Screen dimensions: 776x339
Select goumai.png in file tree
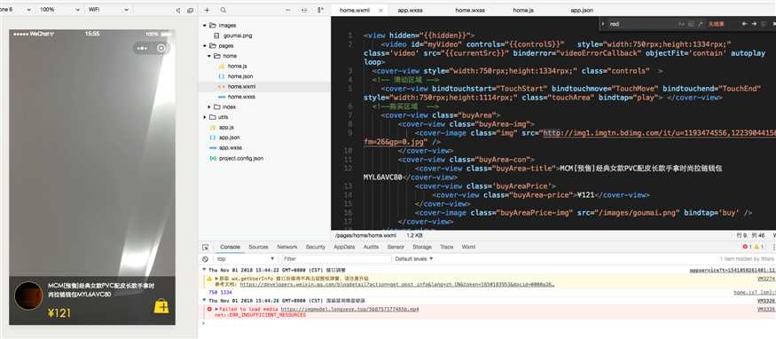237,35
